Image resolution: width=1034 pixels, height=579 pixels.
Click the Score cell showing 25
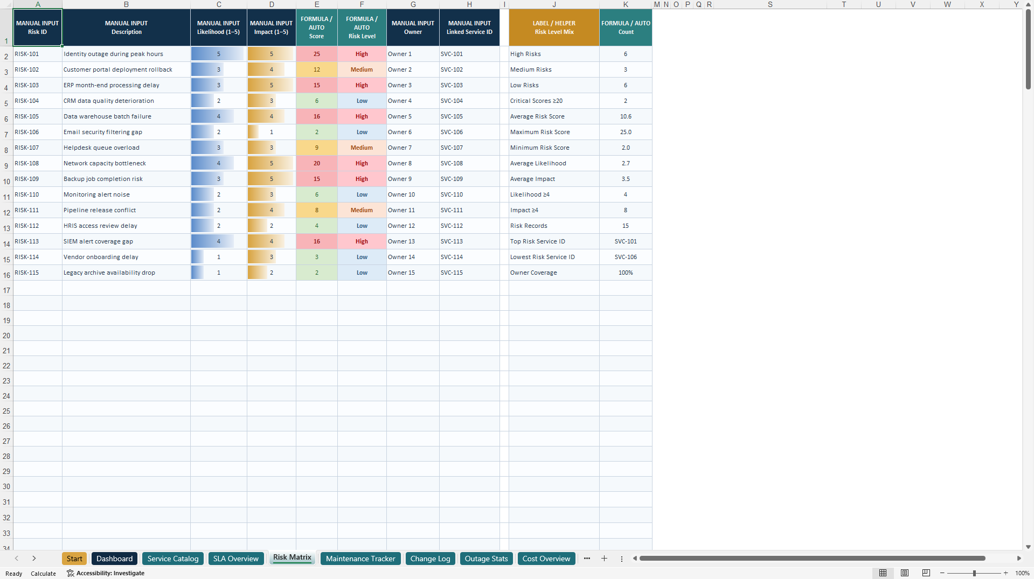click(317, 54)
